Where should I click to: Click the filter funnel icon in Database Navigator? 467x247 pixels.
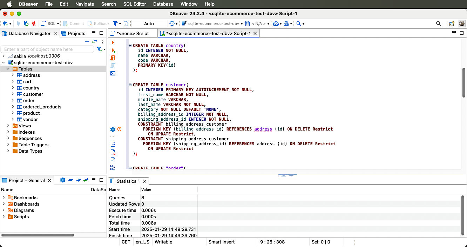point(99,49)
